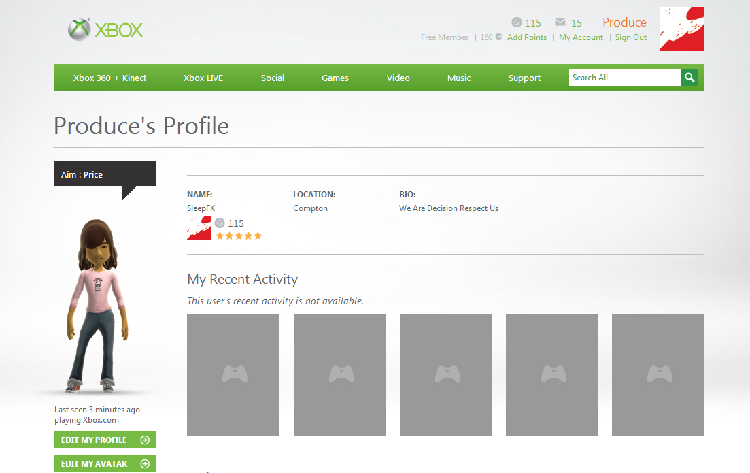Open the Xbox 360 + Kinect menu

coord(109,78)
